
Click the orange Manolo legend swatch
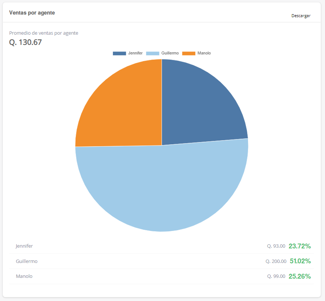(188, 53)
